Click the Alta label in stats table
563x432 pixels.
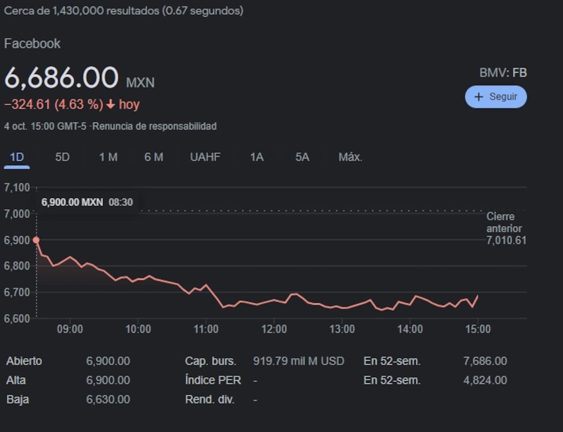16,380
